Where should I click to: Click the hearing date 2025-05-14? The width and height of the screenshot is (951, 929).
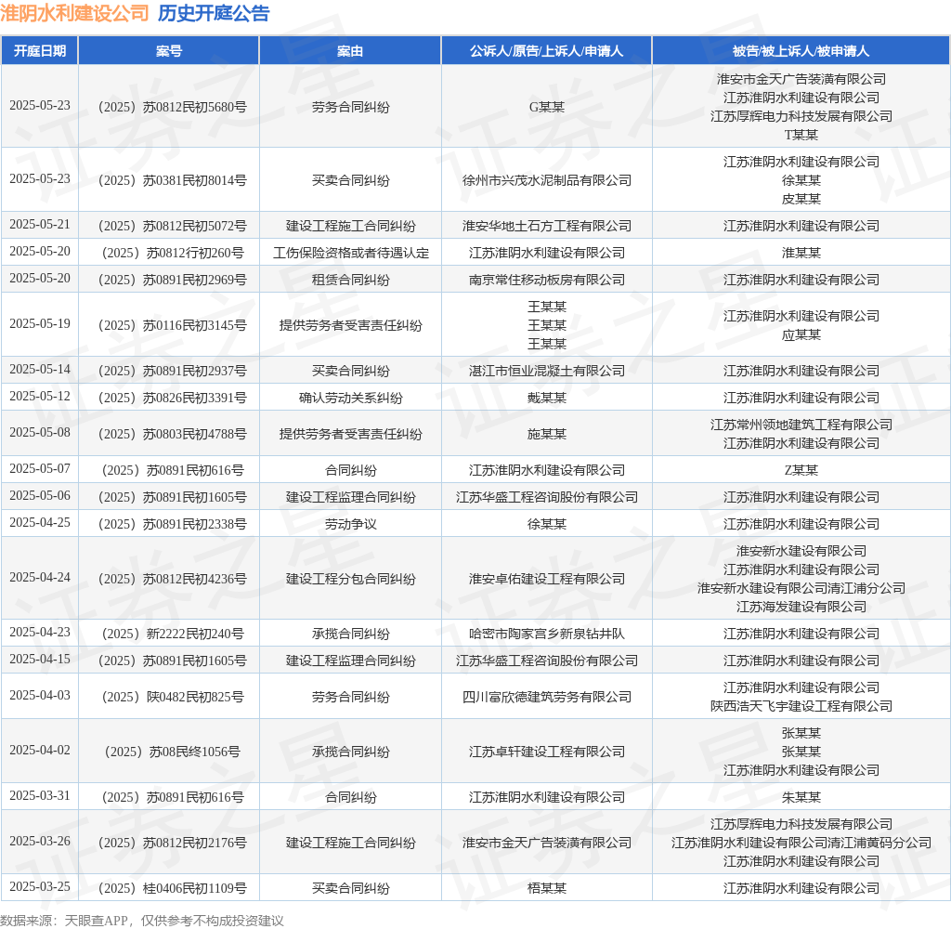(40, 370)
